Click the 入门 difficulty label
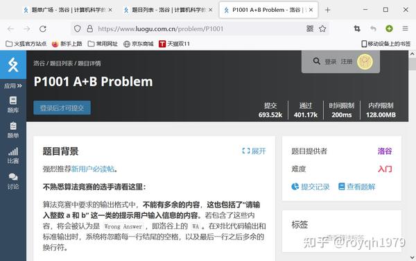416x261 pixels. (385, 169)
